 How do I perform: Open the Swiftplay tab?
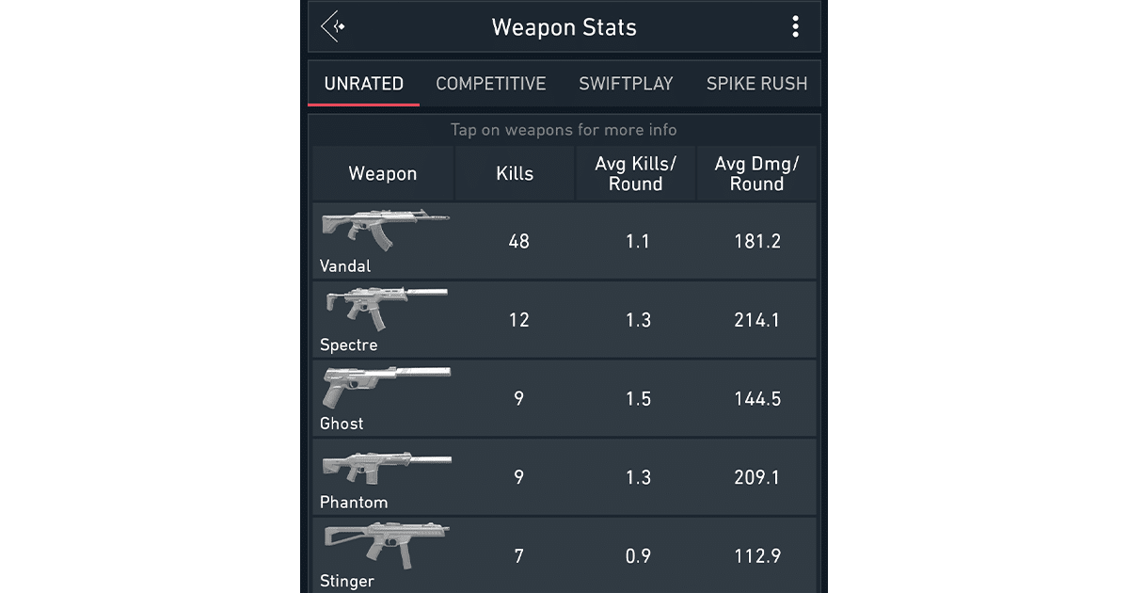(x=626, y=84)
